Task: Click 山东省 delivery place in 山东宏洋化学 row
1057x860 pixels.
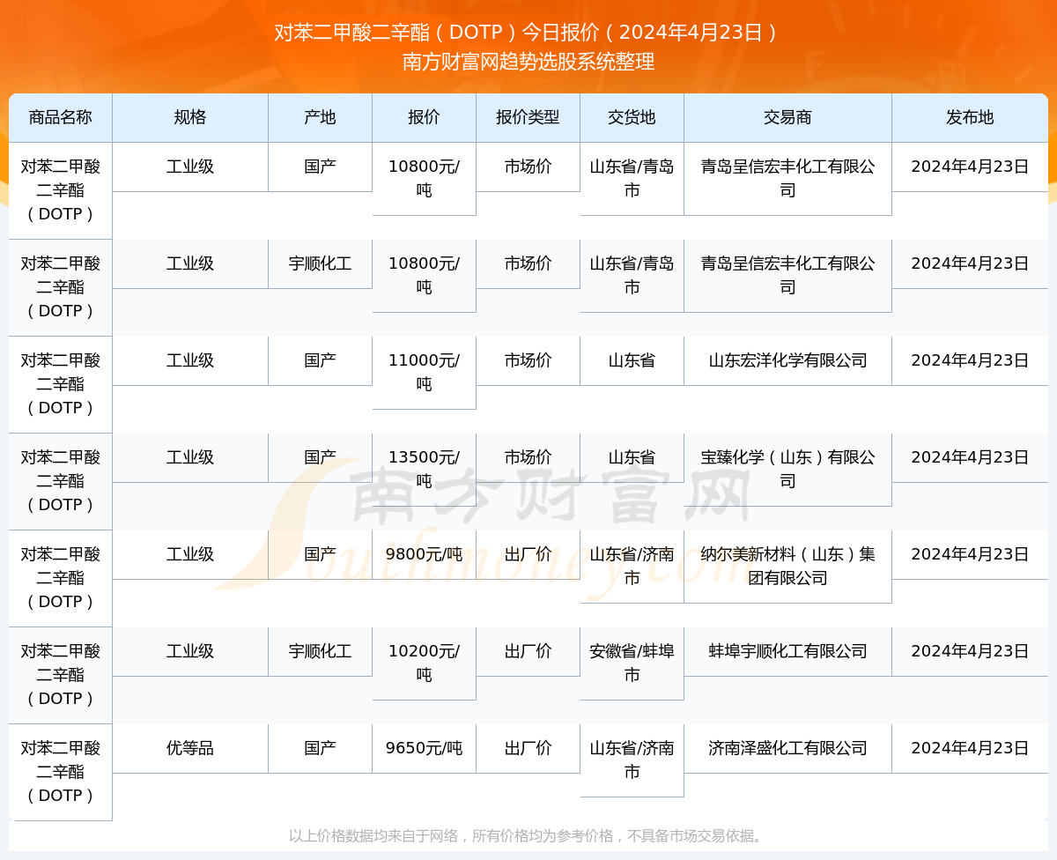Action: point(632,360)
